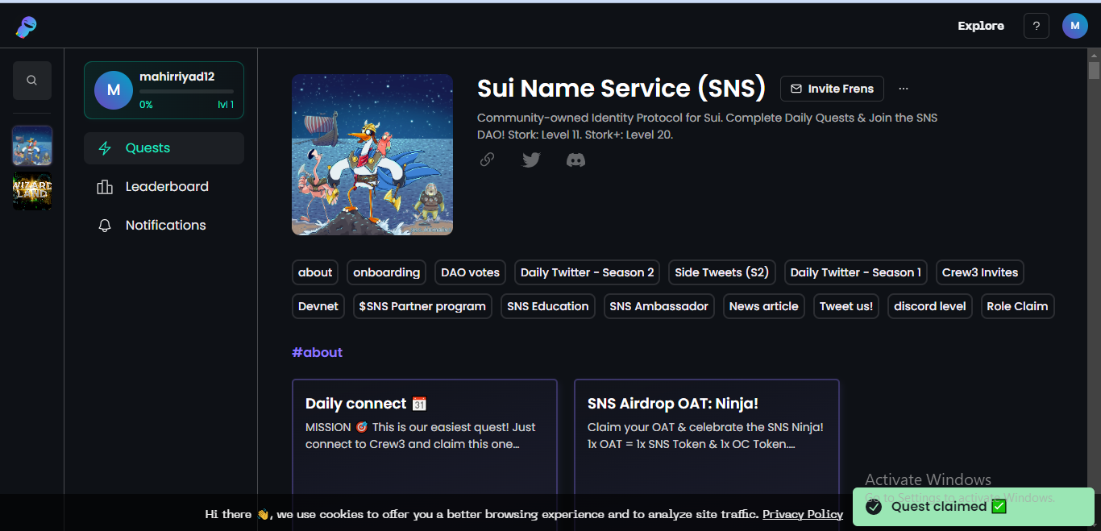
Task: Select the Side Tweets (S2) tag
Action: [722, 272]
